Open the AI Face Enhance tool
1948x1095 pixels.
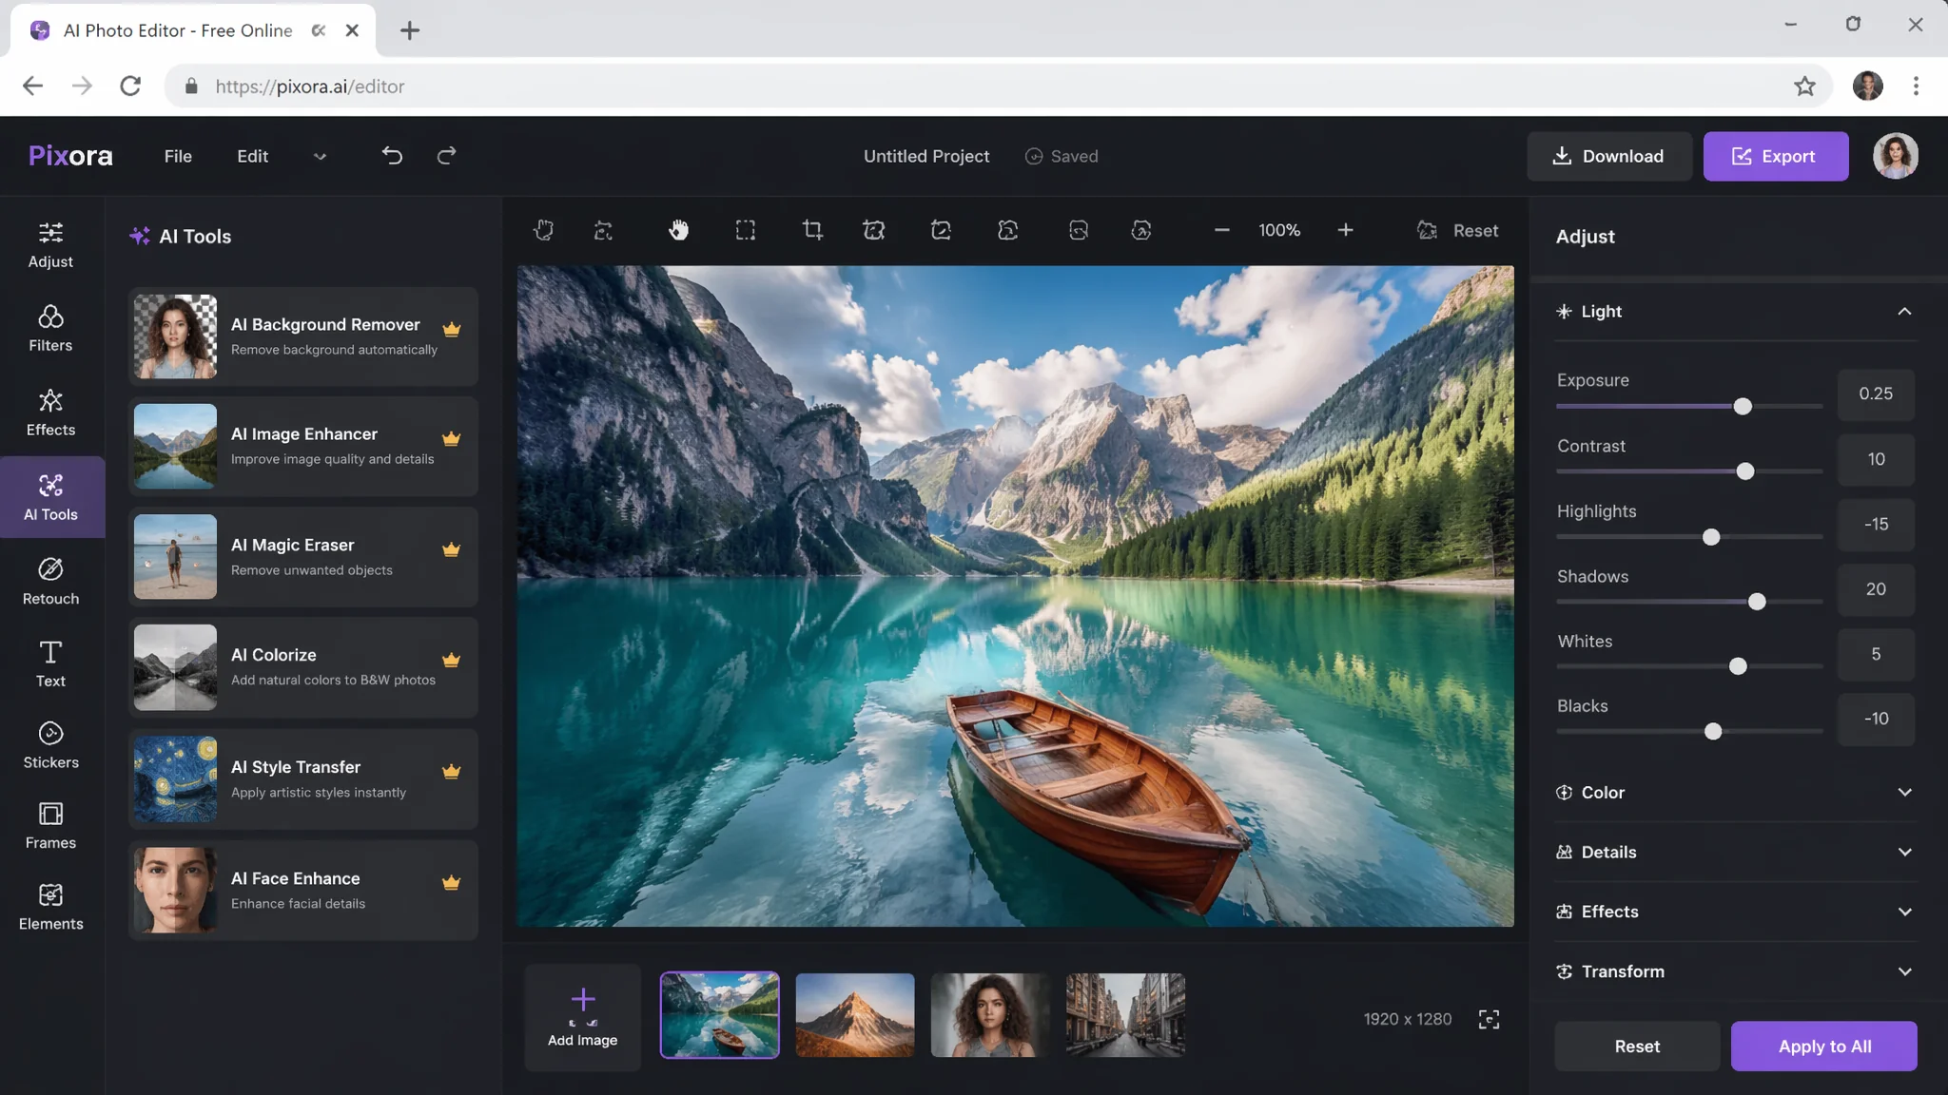302,891
